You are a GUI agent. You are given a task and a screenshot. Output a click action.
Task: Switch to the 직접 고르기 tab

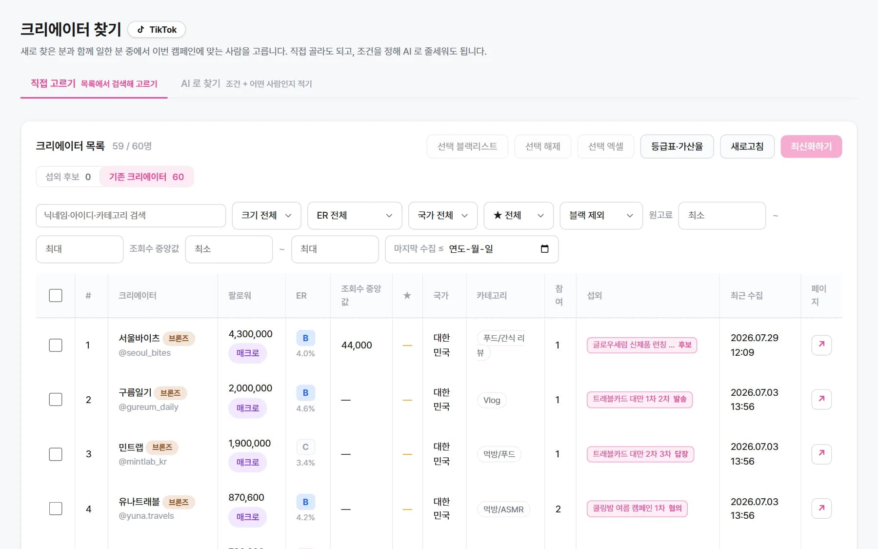click(94, 83)
